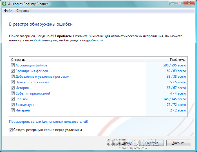Open the Расширения файлов category link
The width and height of the screenshot is (197, 152).
point(32,71)
